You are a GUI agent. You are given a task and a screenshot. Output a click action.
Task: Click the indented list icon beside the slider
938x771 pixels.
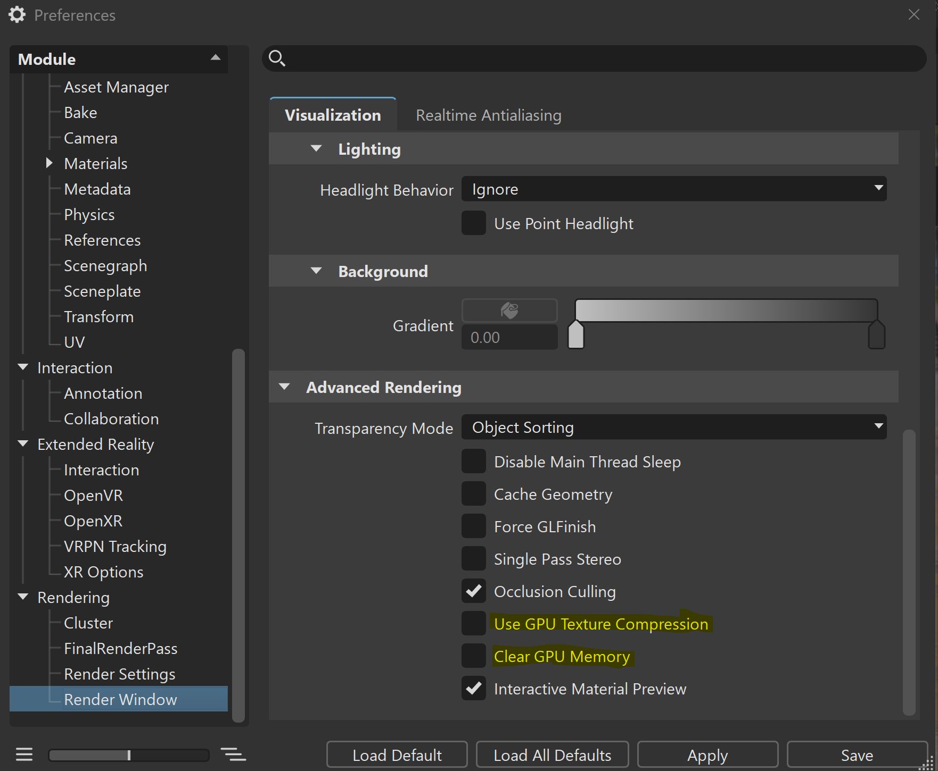point(233,755)
